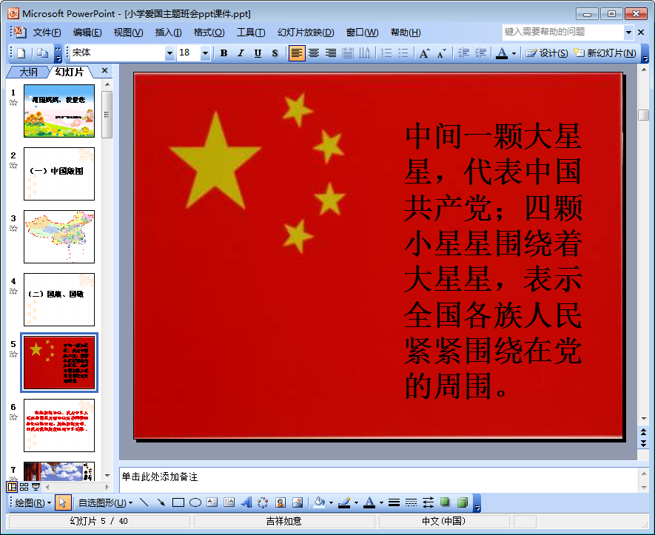Insert WordArt from the drawing toolbar
This screenshot has width=655, height=535.
(x=246, y=502)
